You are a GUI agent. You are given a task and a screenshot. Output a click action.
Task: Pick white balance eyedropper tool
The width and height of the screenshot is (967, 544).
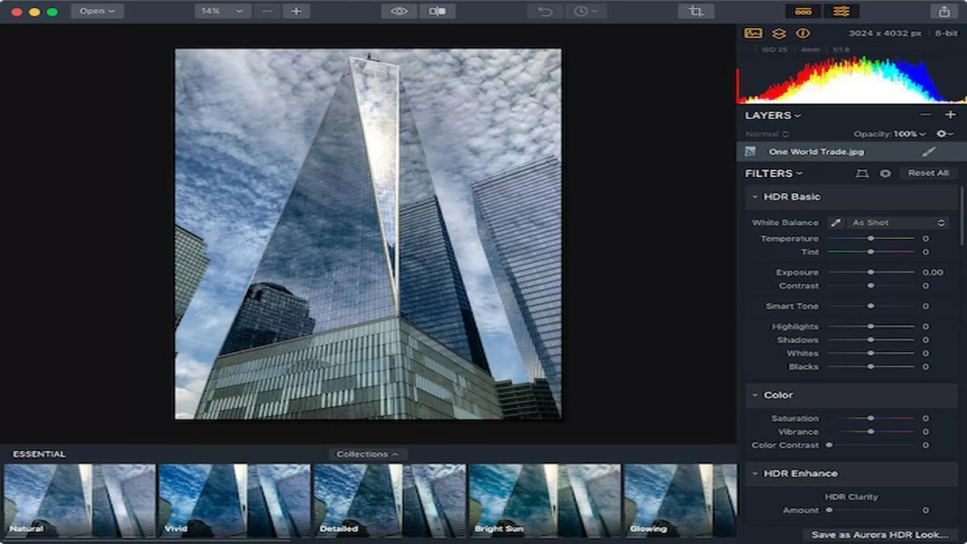tap(836, 223)
